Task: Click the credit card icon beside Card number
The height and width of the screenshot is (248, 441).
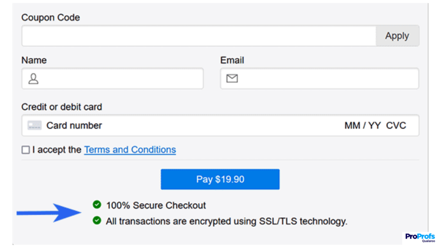Action: coord(34,125)
